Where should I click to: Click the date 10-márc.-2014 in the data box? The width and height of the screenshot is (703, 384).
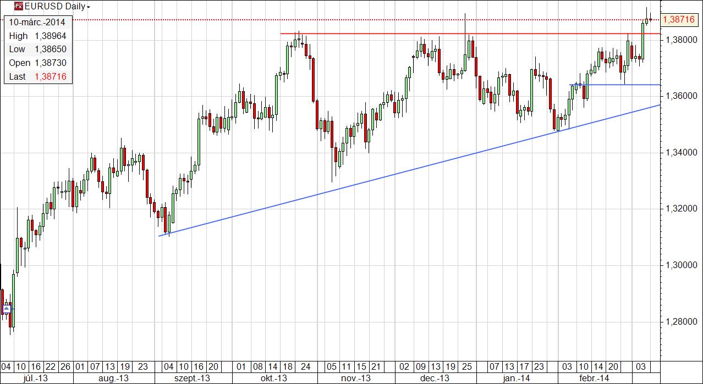click(37, 23)
